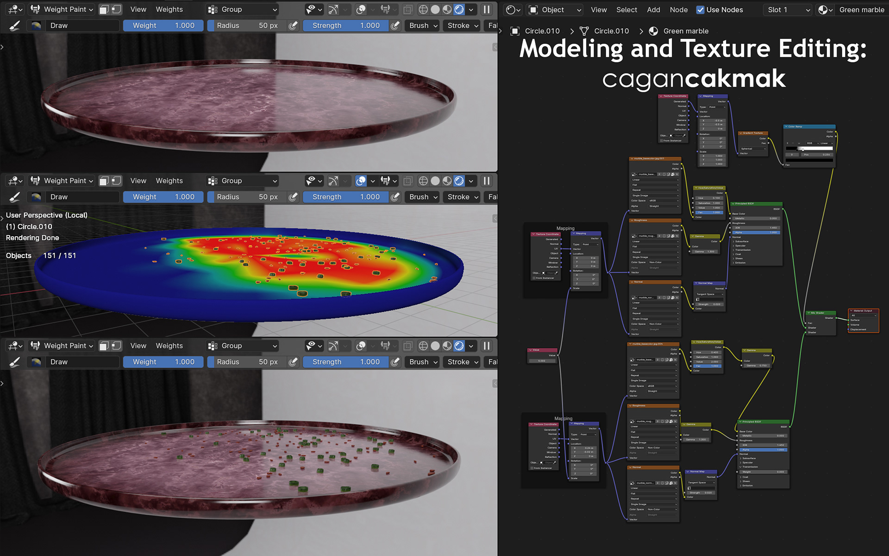
Task: Toggle X-ray button in bottom viewport
Action: tap(408, 346)
